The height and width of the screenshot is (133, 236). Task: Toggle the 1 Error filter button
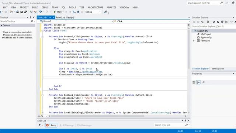[x=51, y=125]
